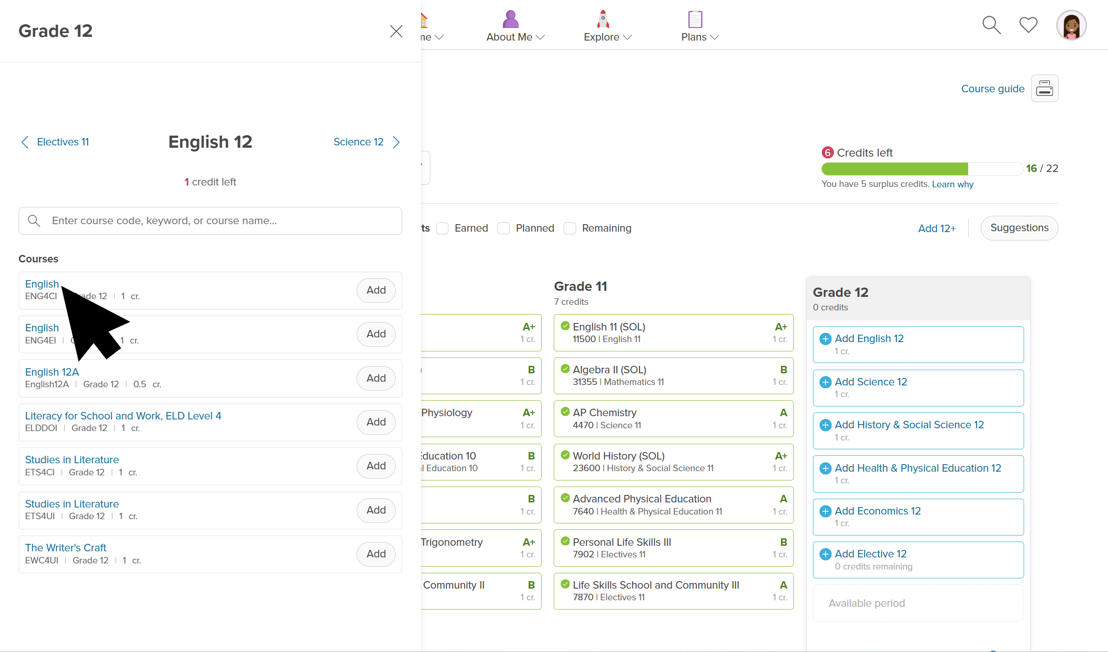Open the search magnifier in top bar
Image resolution: width=1108 pixels, height=652 pixels.
click(x=991, y=25)
